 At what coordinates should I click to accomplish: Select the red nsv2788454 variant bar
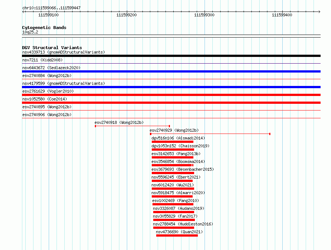tap(174, 228)
